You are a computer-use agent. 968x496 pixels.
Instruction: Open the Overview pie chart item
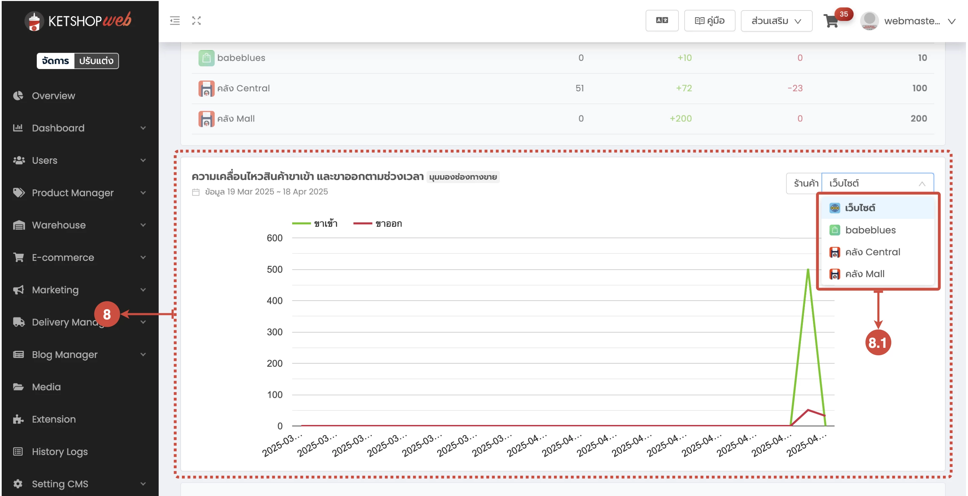pos(53,96)
